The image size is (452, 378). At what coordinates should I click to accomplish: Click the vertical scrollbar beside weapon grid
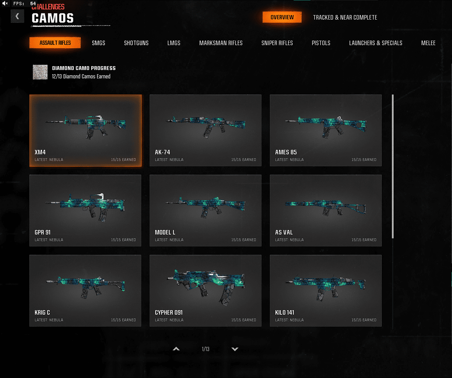[393, 167]
